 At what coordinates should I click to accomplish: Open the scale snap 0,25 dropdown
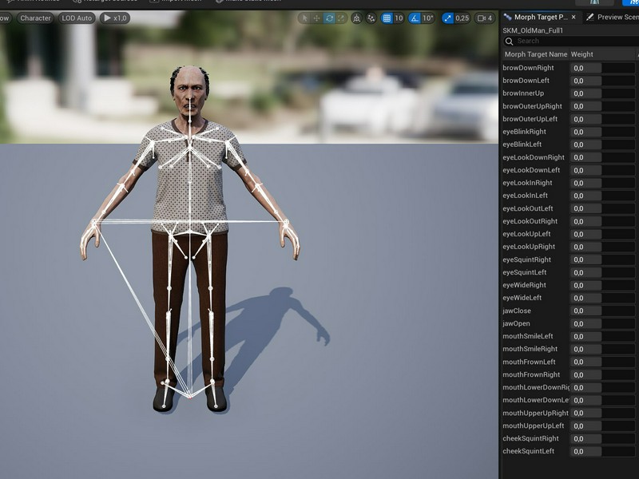click(462, 18)
